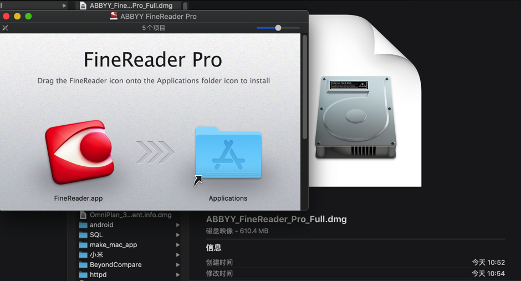The width and height of the screenshot is (521, 281).
Task: Click the Applications folder shortcut icon
Action: [x=228, y=154]
